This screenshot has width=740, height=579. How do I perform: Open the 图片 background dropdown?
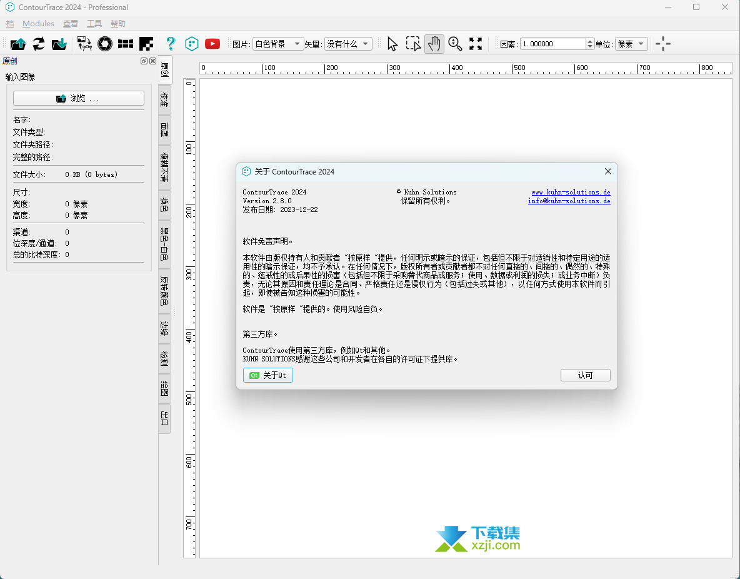278,44
